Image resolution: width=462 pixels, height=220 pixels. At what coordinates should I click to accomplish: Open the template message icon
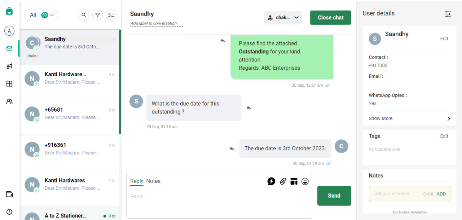(294, 181)
